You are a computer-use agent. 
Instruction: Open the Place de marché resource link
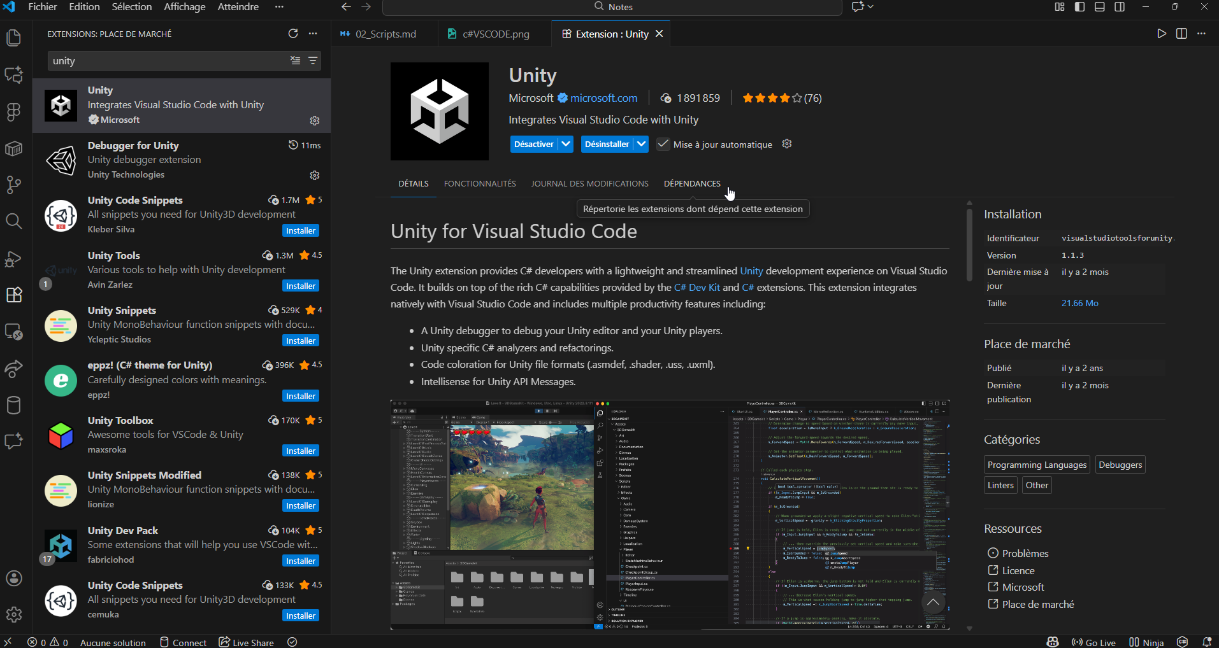tap(1031, 604)
